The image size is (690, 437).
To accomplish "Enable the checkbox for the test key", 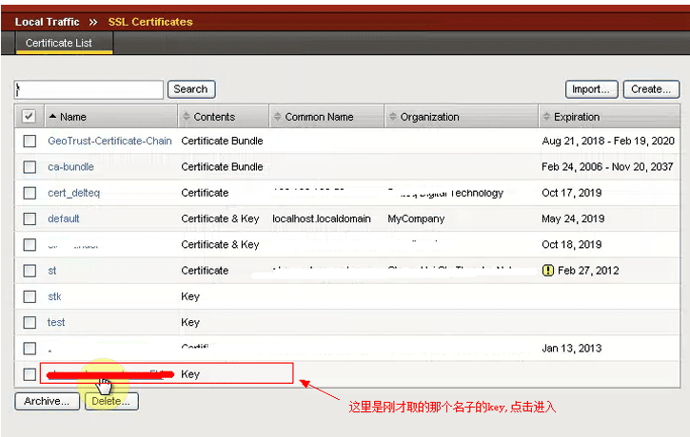I will point(30,322).
